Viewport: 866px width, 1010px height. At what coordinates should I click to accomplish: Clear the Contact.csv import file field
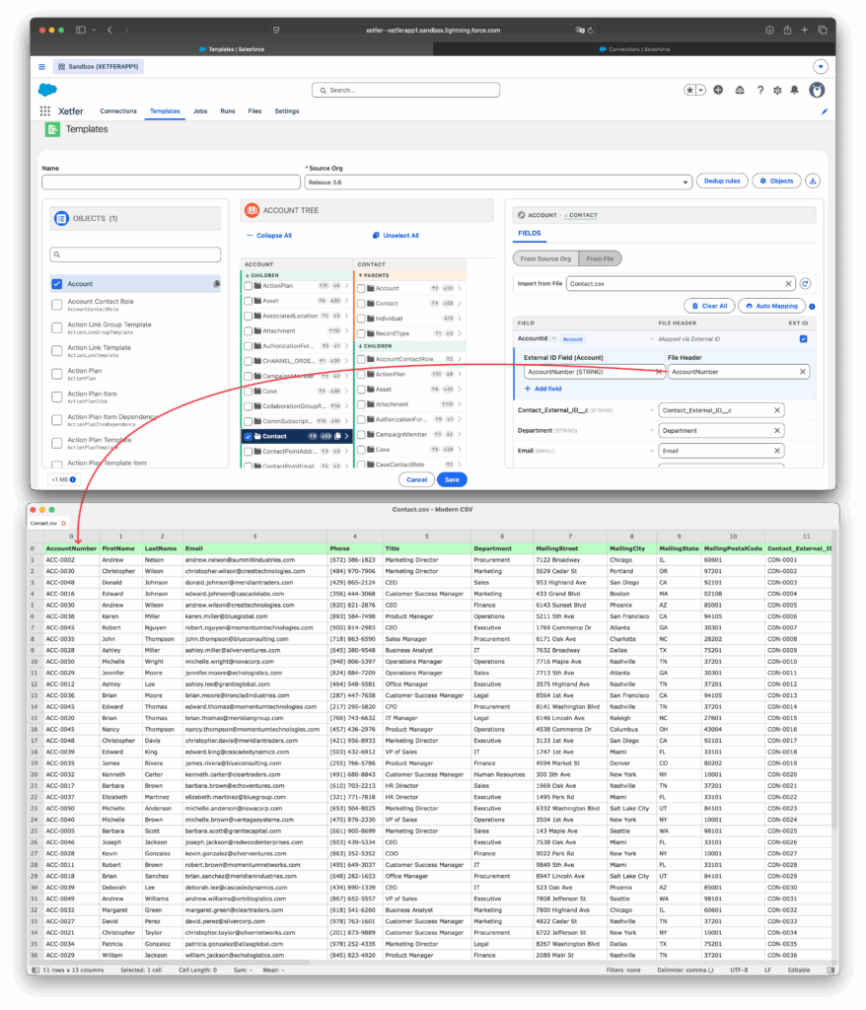(788, 283)
